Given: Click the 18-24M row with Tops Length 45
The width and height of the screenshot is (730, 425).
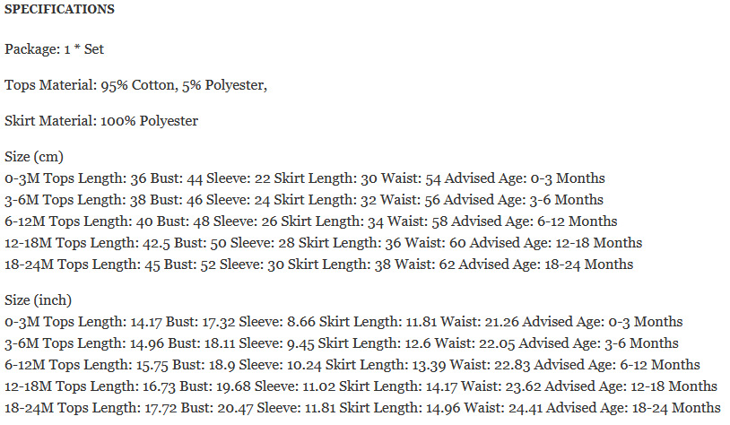Looking at the screenshot, I should point(319,265).
